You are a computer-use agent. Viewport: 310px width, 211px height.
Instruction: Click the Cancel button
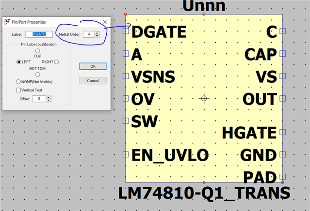click(x=93, y=81)
